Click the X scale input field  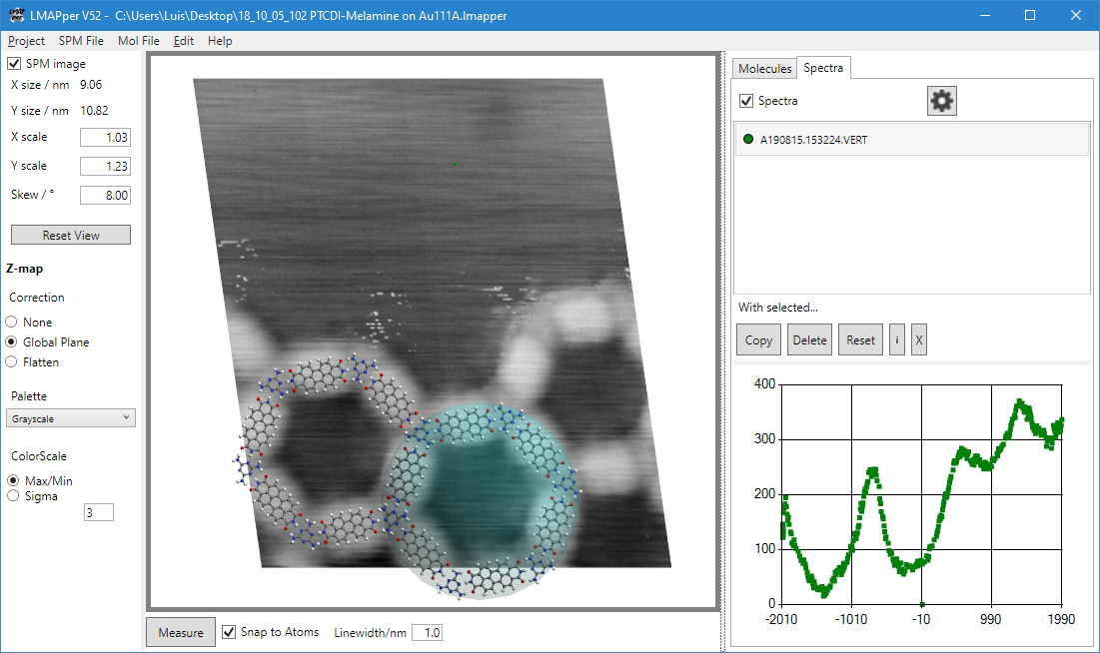pos(105,138)
